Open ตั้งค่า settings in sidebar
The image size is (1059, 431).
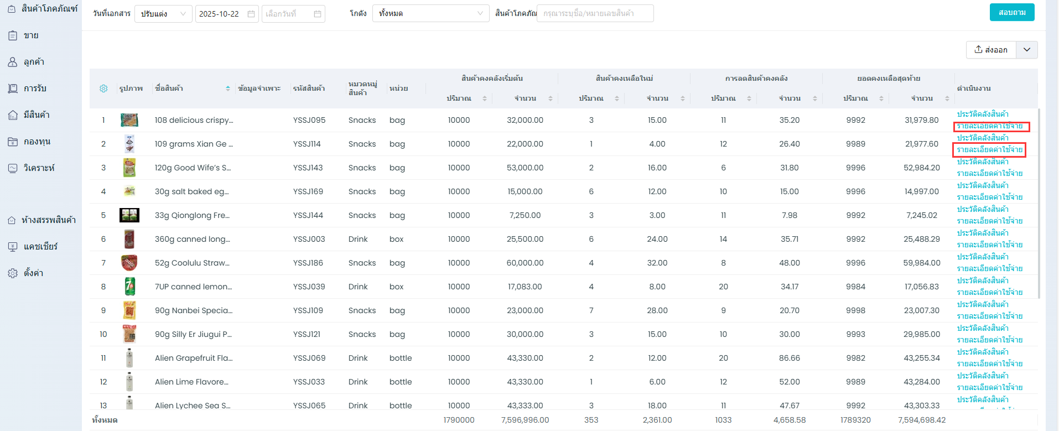tap(33, 273)
